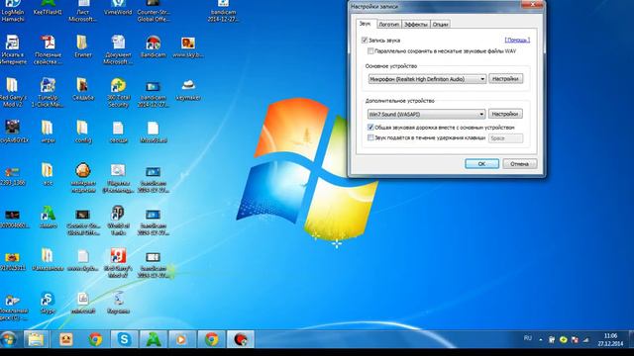Click the Space hotkey field
The height and width of the screenshot is (356, 634).
click(505, 138)
